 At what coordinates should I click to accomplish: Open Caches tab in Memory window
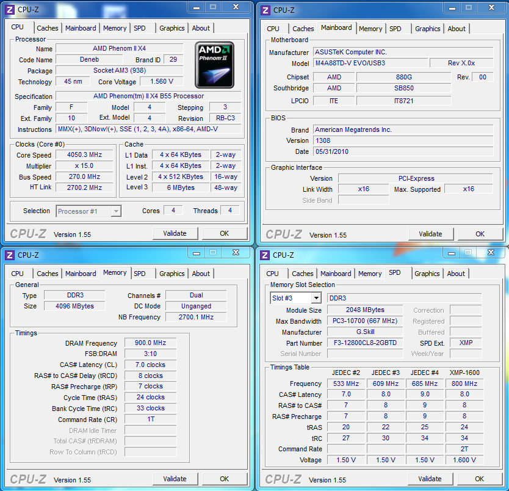tap(48, 274)
